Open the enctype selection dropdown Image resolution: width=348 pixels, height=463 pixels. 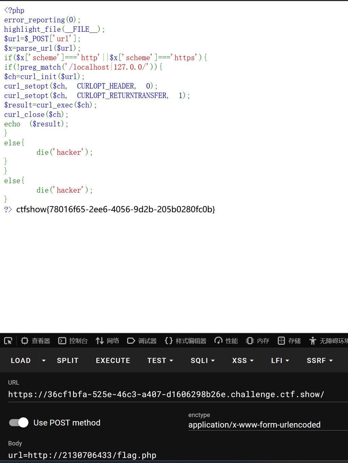268,425
